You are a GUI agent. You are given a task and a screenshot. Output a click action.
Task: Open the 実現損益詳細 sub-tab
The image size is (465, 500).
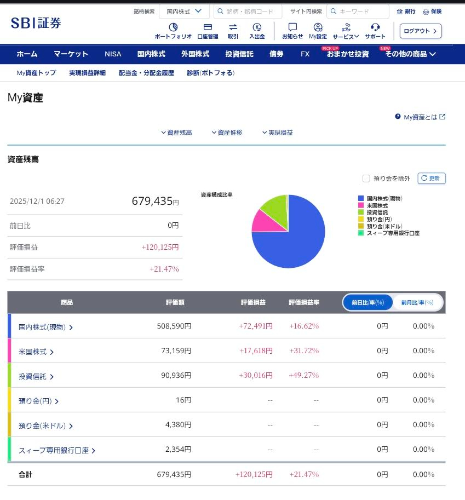tap(87, 73)
